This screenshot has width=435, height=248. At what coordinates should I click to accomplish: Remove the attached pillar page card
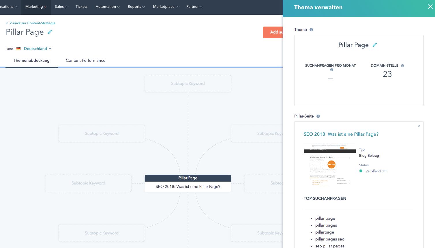(419, 126)
